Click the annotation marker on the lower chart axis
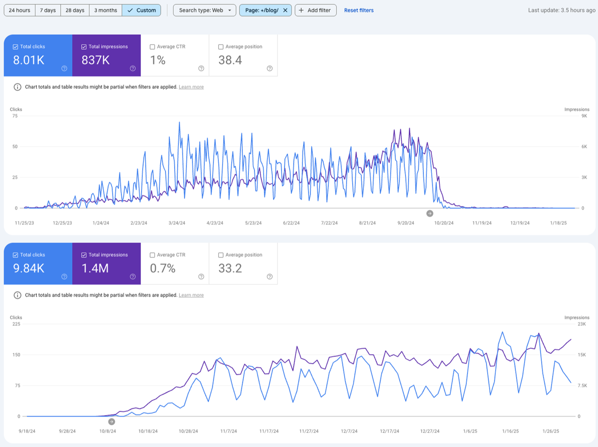The height and width of the screenshot is (447, 598). [x=111, y=422]
